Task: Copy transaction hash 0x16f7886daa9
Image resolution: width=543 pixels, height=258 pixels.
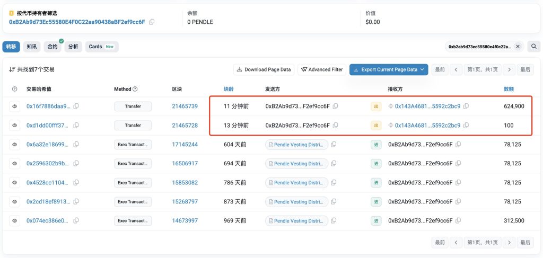Action: [76, 106]
